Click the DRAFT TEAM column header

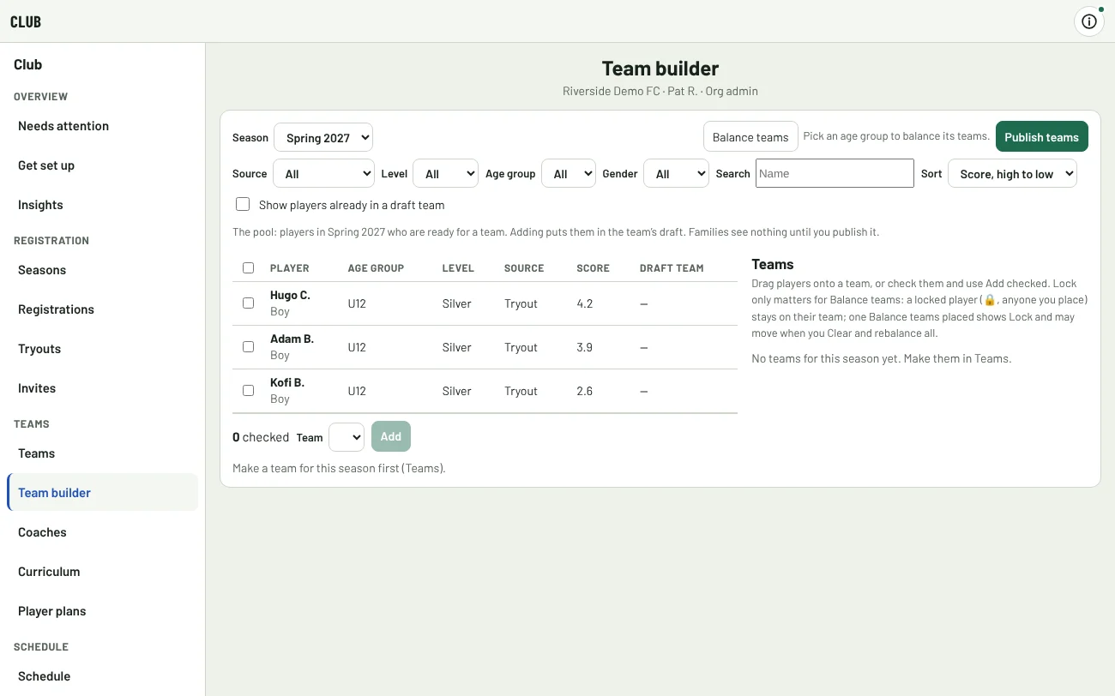[x=672, y=268]
